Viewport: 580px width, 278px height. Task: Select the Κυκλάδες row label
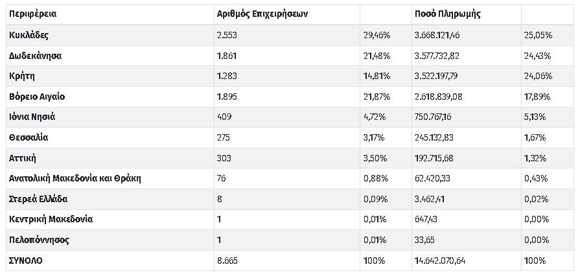(x=29, y=35)
